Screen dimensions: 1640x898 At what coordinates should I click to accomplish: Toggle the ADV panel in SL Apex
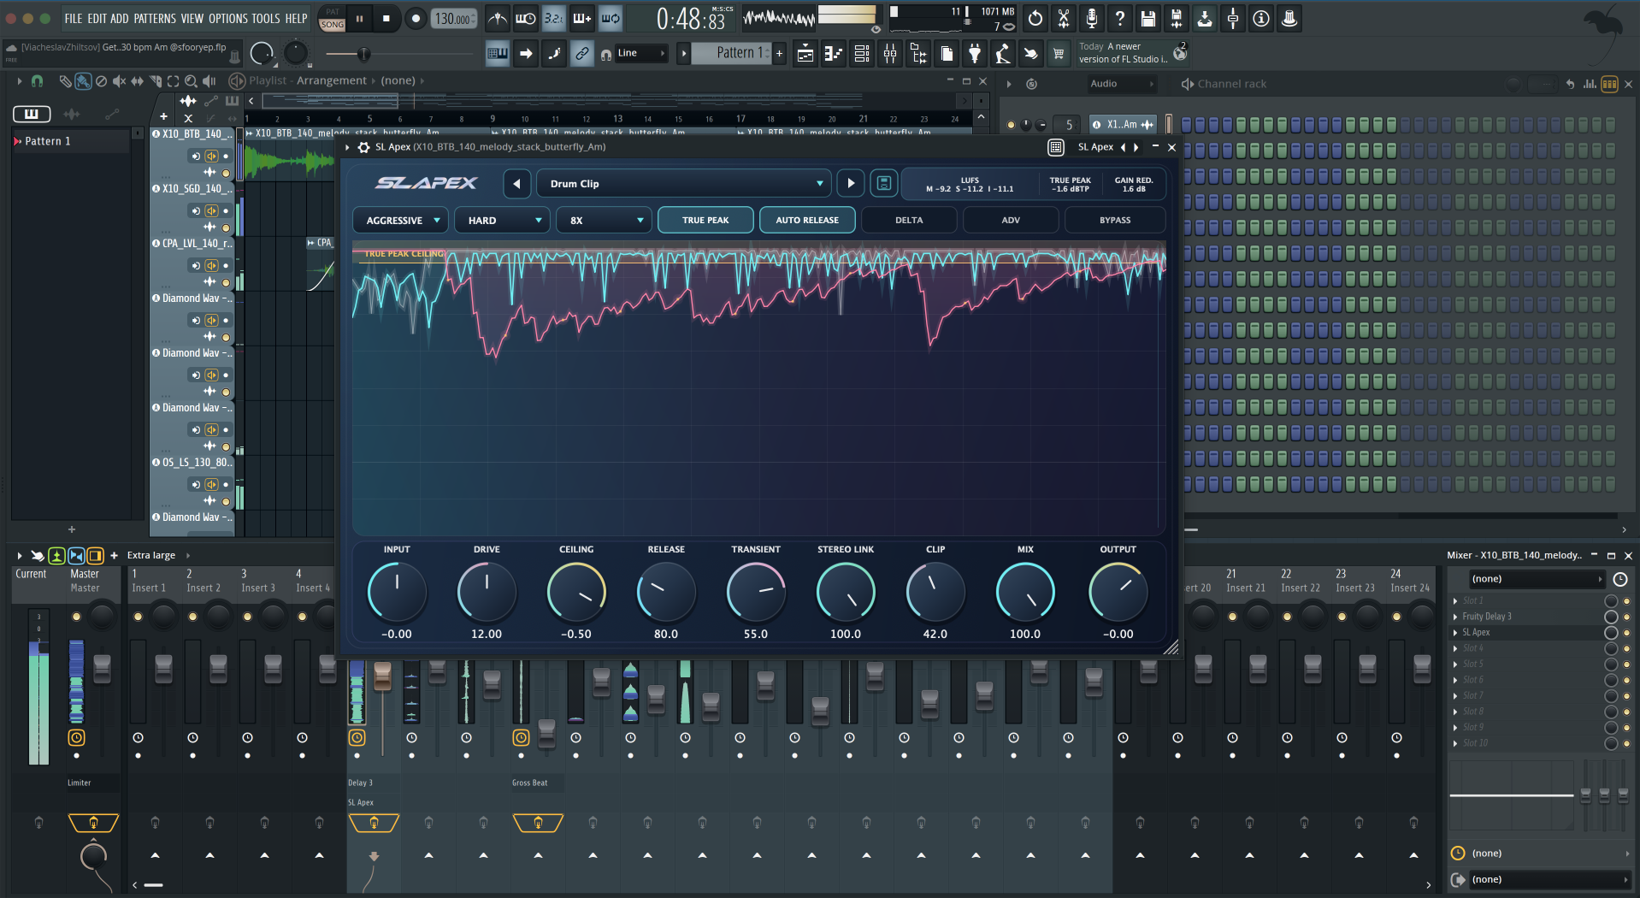click(x=1011, y=220)
